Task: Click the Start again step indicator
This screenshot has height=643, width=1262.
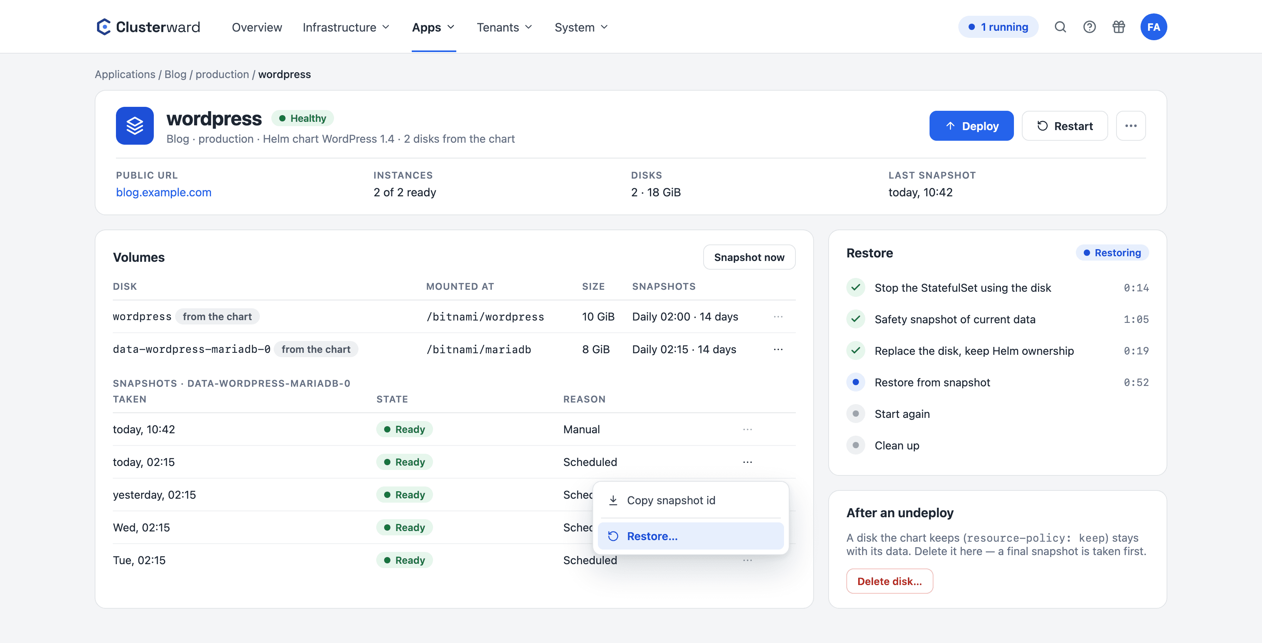Action: pos(855,414)
